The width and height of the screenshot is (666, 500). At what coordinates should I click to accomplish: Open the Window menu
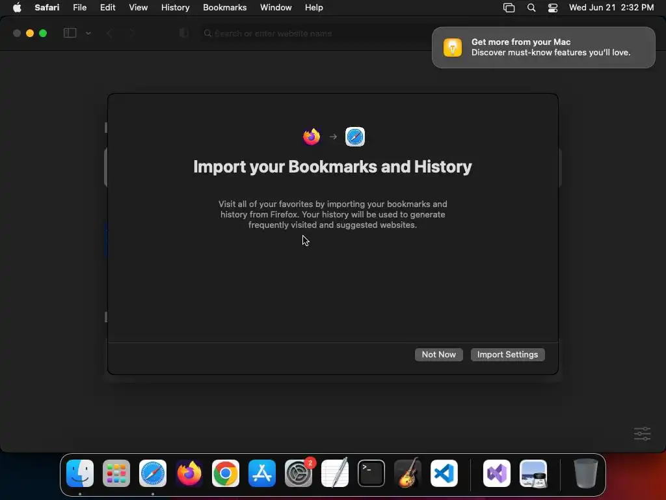(x=276, y=8)
